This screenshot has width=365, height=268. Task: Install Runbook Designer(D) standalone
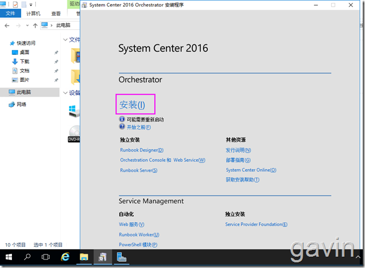(x=142, y=150)
